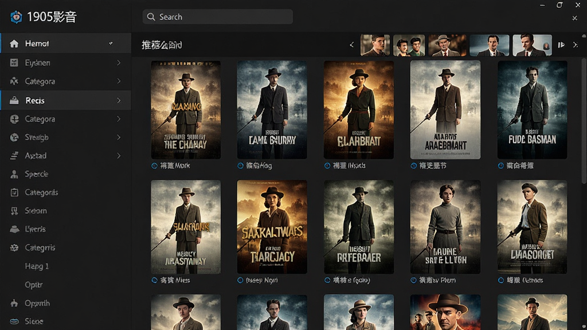The image size is (587, 330).
Task: Click the home icon beside Hemot
Action: pos(14,44)
